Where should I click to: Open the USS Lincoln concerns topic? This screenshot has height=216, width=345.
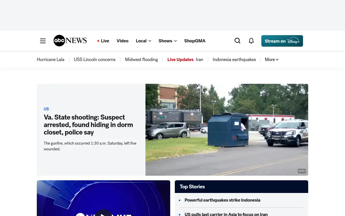[x=95, y=60]
